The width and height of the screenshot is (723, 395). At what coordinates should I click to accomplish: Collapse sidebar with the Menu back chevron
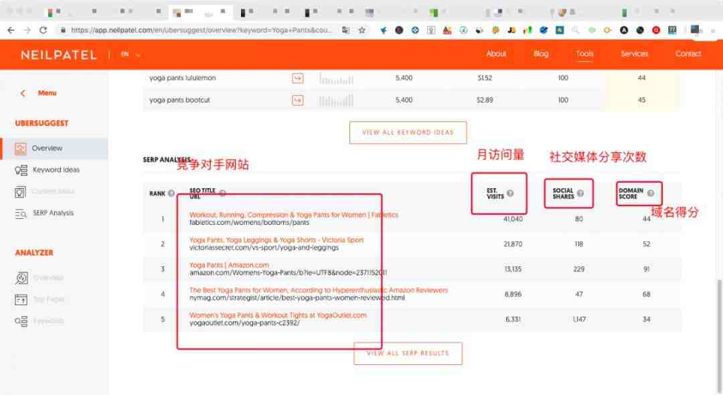click(23, 93)
